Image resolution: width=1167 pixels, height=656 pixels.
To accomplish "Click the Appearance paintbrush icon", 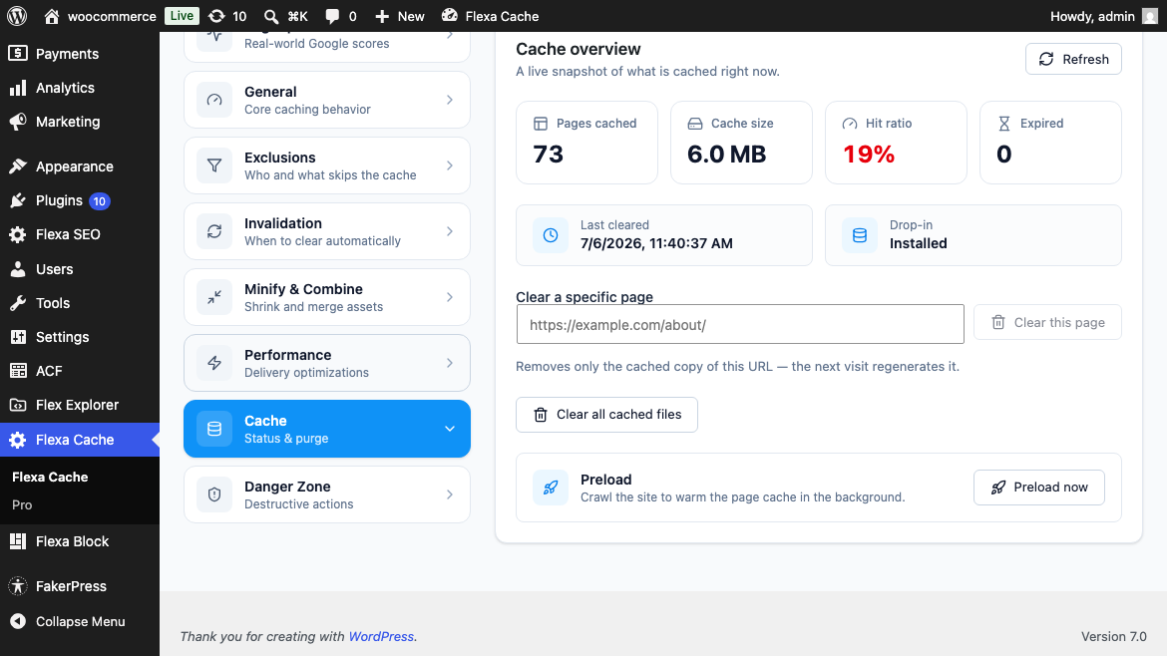I will 18,166.
